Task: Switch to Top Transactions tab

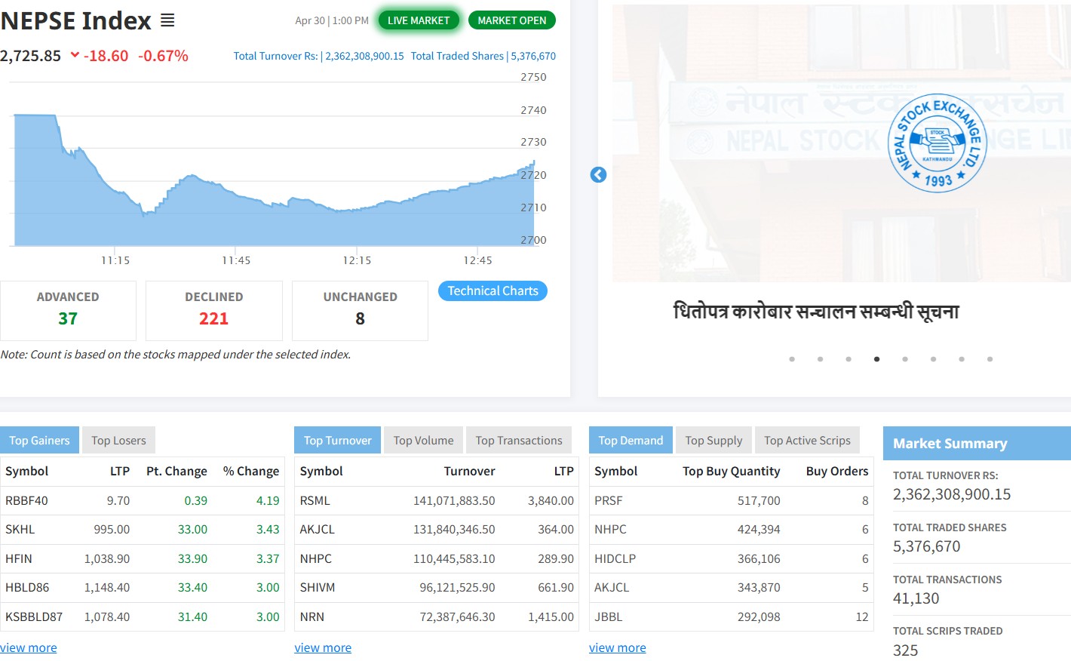Action: pos(518,441)
